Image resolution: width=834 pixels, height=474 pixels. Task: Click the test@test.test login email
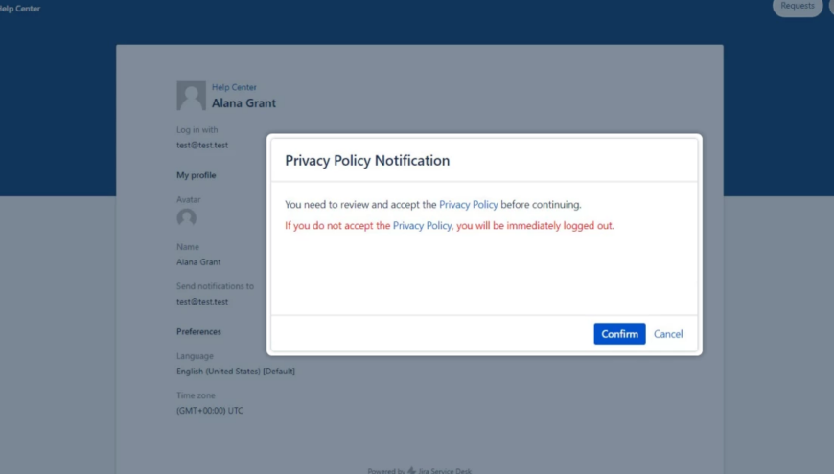[202, 146]
